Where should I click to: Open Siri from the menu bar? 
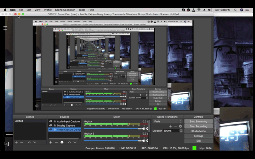242,10
